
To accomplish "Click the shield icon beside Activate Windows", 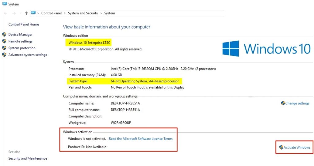I will pos(281,147).
